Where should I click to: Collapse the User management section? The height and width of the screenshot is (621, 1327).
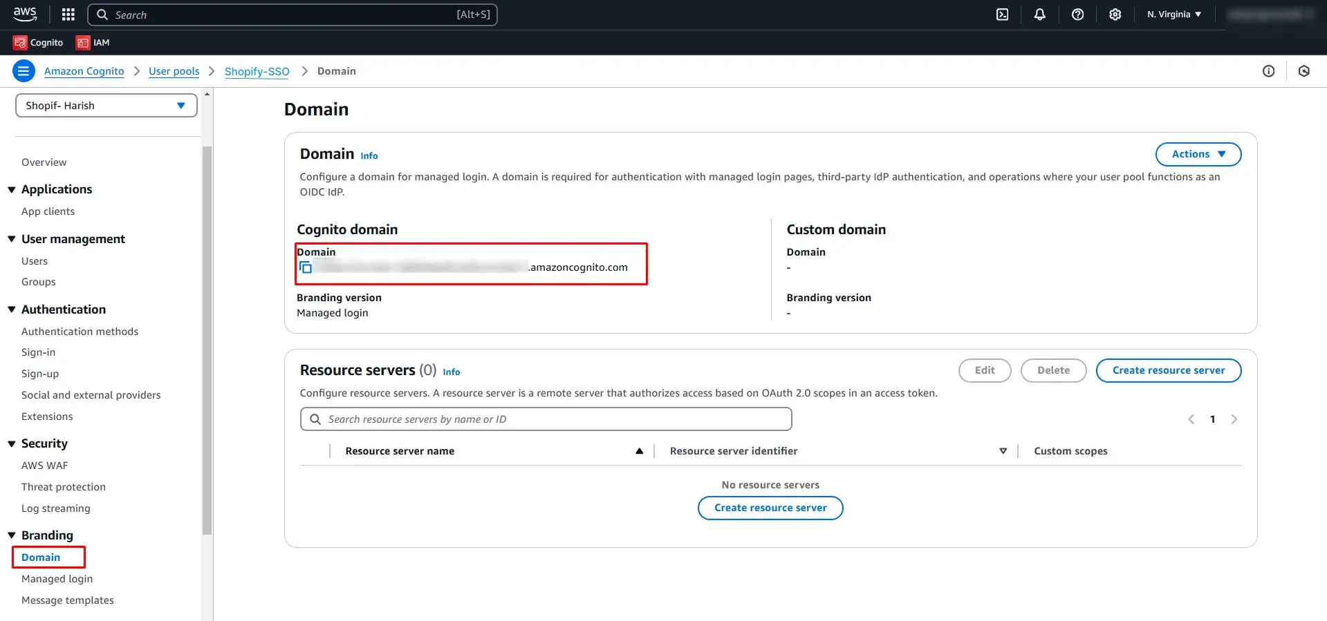point(12,239)
